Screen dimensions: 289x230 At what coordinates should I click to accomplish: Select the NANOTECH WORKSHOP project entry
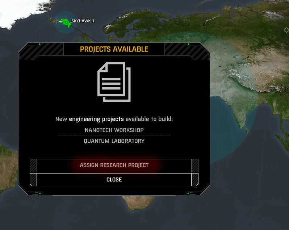[114, 130]
